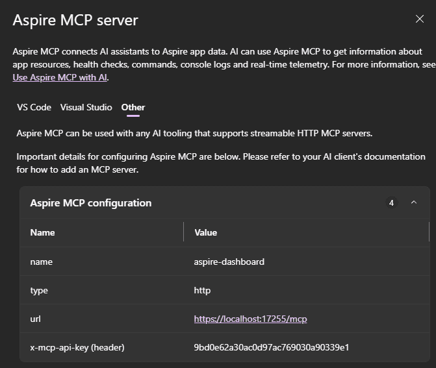The image size is (436, 368).
Task: Select the aspire-dashboard value cell
Action: (x=229, y=262)
